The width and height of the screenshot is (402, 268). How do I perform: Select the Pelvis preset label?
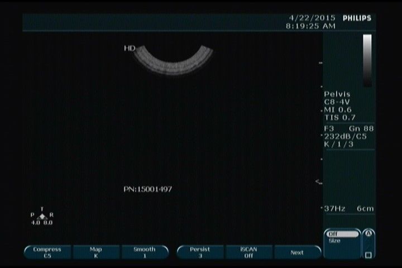(x=337, y=94)
